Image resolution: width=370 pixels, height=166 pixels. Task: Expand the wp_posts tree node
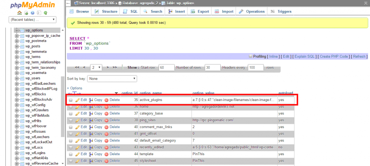point(17,47)
